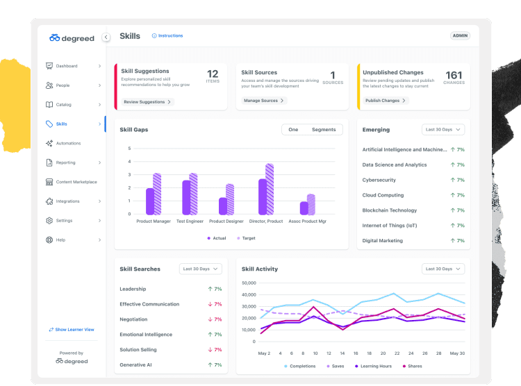Click the Publish Changes button
Screen dimensions: 521x386
(386, 101)
